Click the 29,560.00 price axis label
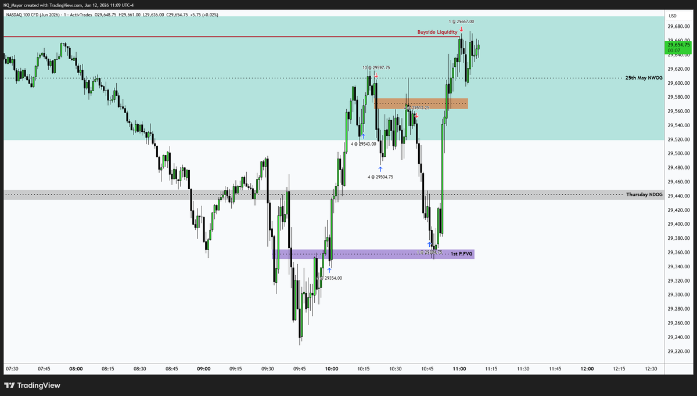Screen dimensions: 697x396 click(678, 111)
